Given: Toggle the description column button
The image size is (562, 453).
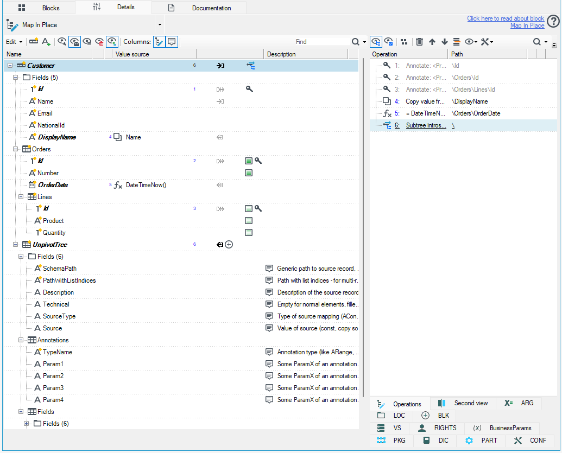Looking at the screenshot, I should click(172, 42).
